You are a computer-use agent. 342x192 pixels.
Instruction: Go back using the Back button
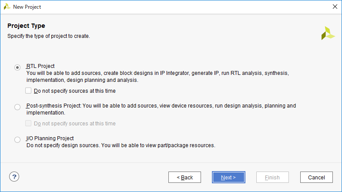tap(184, 177)
